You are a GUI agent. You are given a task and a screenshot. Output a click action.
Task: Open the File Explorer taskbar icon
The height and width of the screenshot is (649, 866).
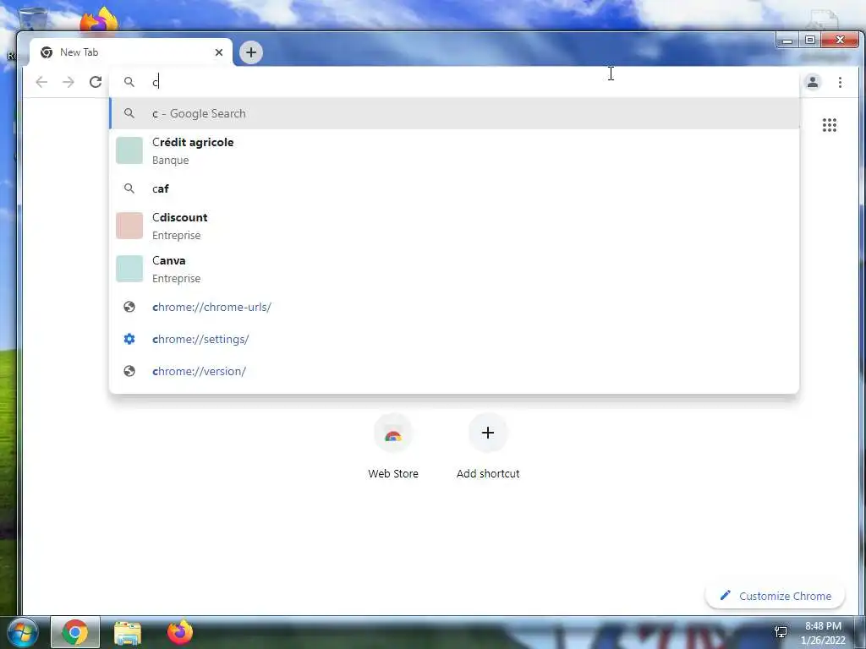128,633
